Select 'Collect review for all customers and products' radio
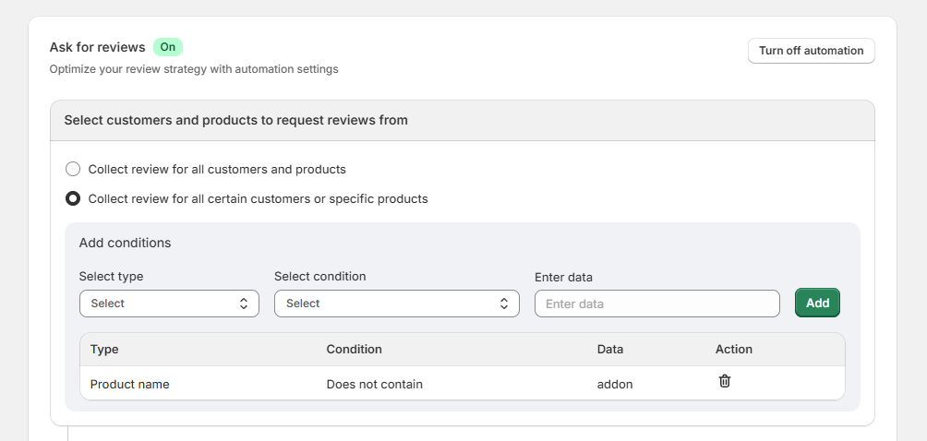 tap(73, 169)
